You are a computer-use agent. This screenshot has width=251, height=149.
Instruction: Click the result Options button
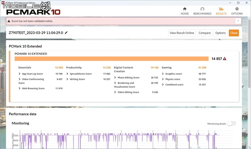click(220, 33)
